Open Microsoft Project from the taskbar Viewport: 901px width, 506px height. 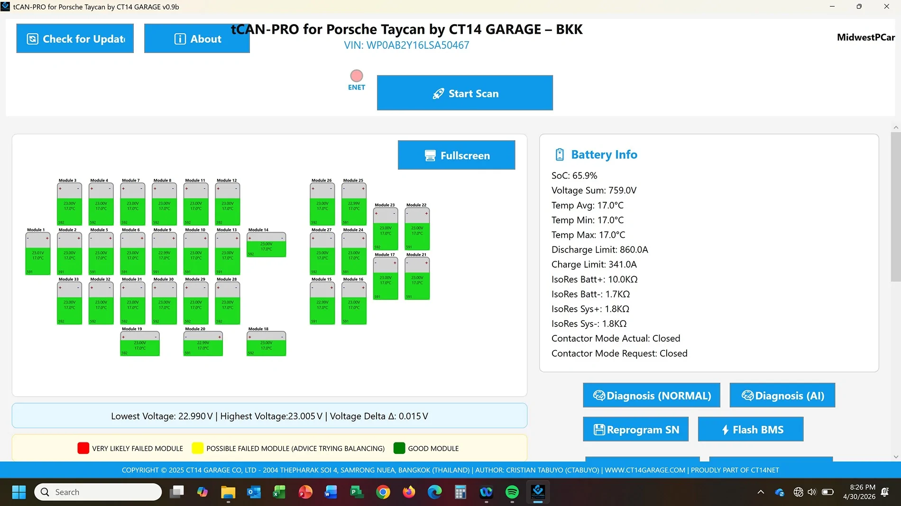[x=357, y=492]
